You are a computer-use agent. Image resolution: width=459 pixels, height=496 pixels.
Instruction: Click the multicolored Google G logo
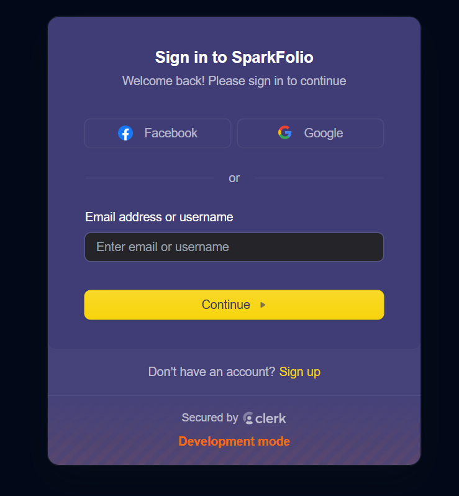tap(285, 132)
